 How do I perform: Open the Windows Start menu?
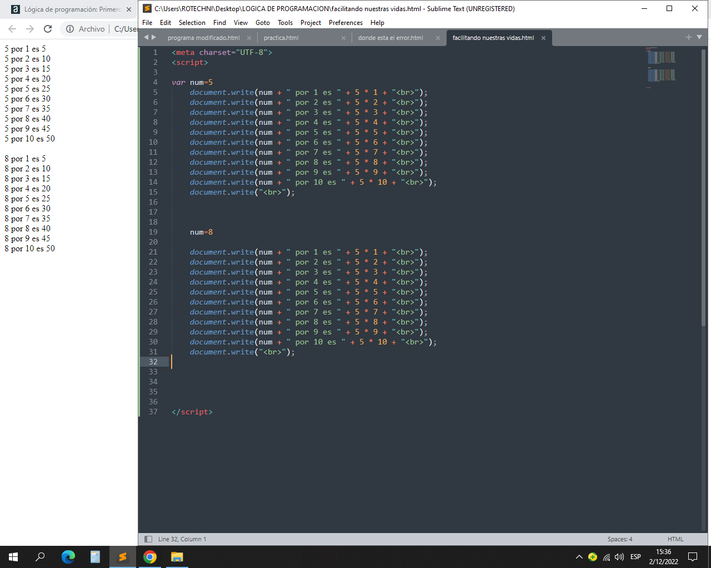(x=13, y=557)
